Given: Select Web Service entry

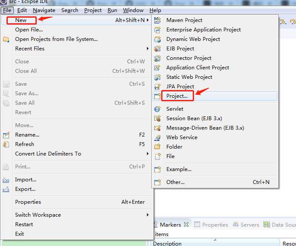Looking at the screenshot, I should click(x=215, y=137).
